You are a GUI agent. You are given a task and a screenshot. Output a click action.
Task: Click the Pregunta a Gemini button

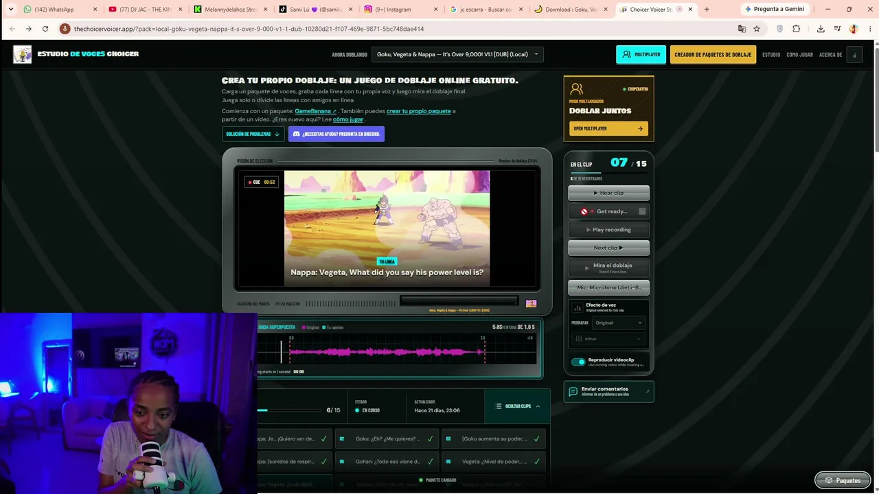(x=775, y=9)
